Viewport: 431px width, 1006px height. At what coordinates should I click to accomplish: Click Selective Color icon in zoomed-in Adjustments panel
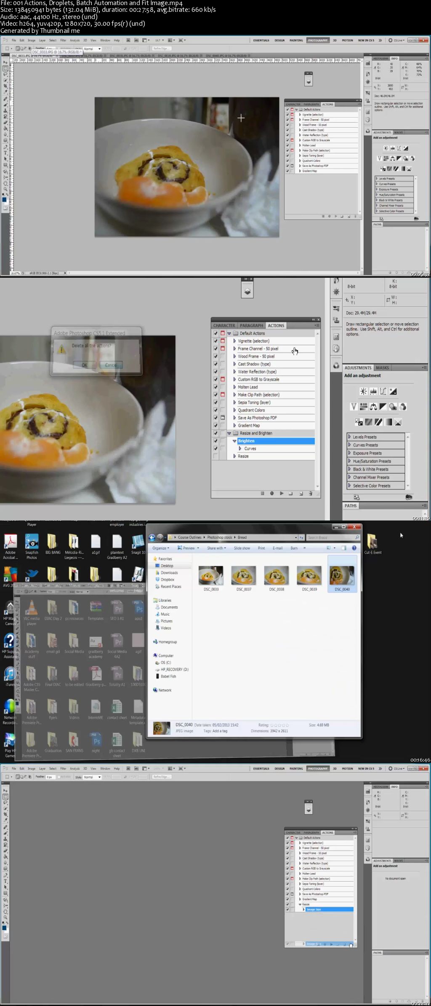(398, 422)
